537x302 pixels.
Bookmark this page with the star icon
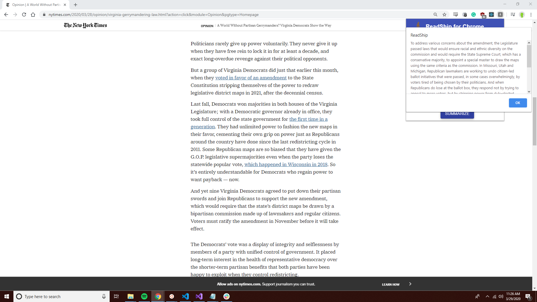point(444,15)
